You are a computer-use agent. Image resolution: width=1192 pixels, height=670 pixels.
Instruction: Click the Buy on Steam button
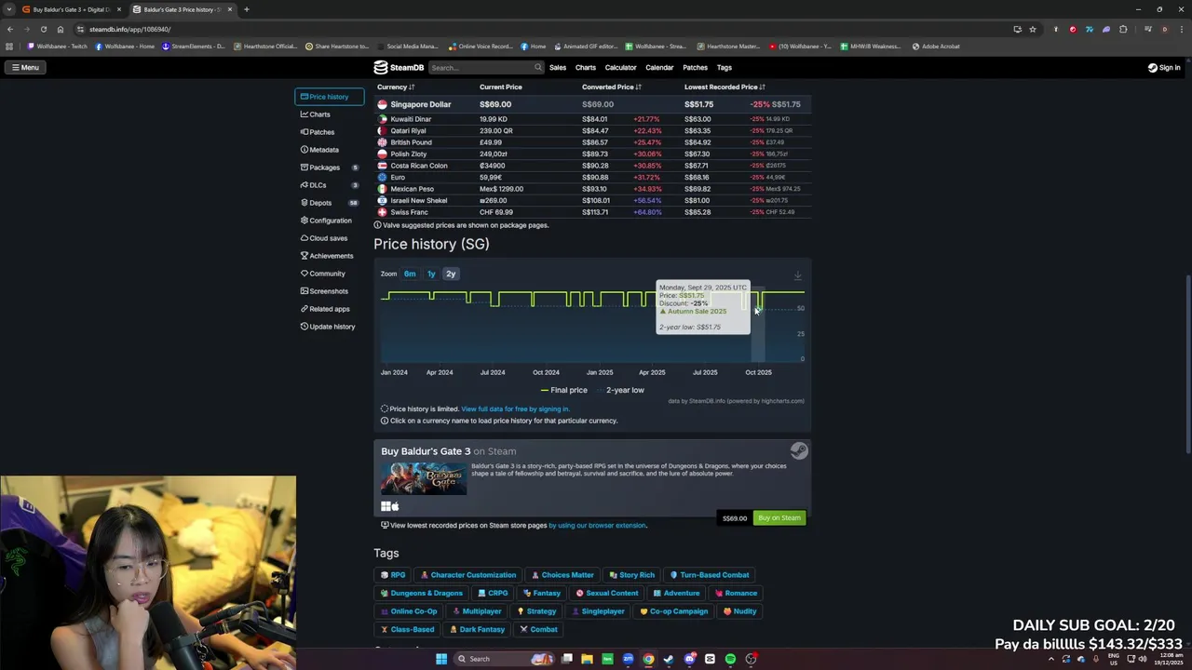[779, 518]
